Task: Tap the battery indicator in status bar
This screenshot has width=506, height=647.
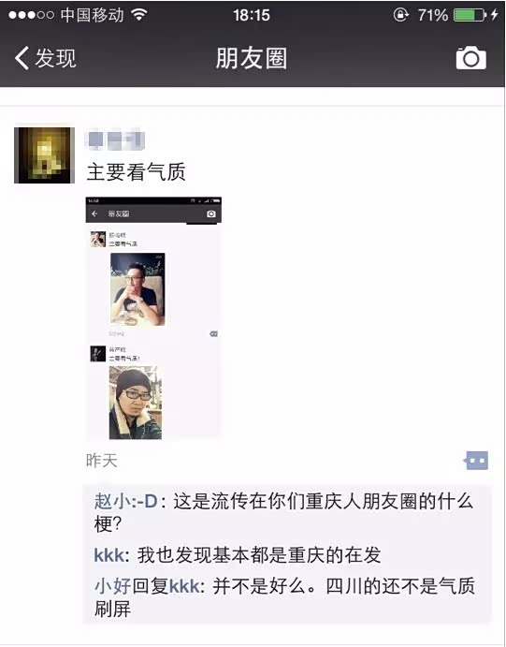Action: [x=470, y=15]
